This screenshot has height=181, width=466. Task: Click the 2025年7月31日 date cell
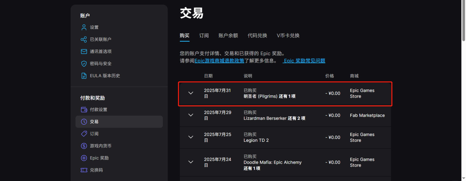tap(217, 93)
